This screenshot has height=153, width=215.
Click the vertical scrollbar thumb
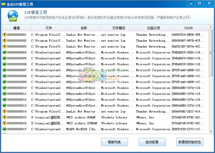(x=211, y=53)
